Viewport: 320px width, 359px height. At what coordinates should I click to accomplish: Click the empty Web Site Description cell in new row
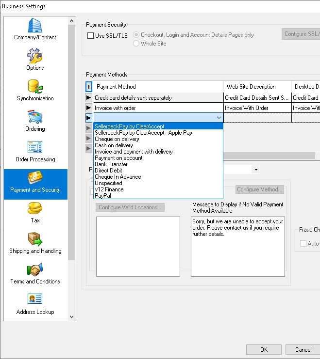point(257,118)
